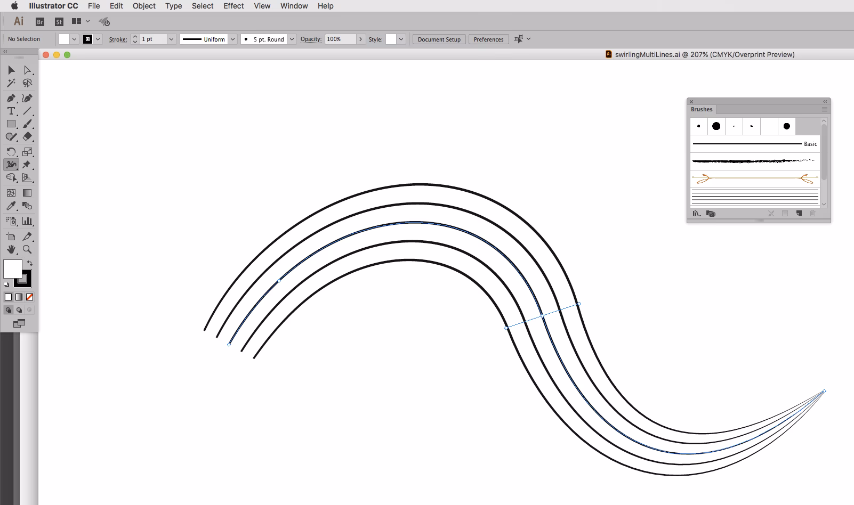Open the variable width profile dropdown
The image size is (854, 505).
(x=233, y=39)
